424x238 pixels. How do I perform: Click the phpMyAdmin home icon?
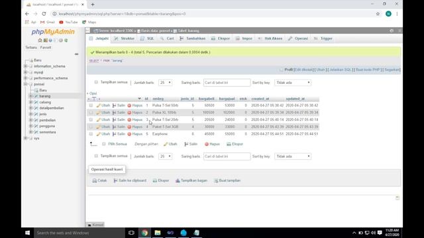(x=40, y=40)
